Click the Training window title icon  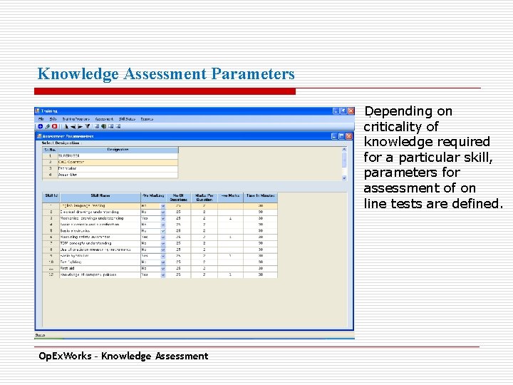[x=37, y=111]
